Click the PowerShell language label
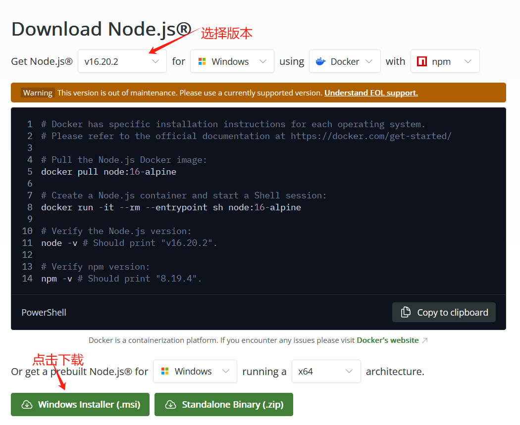Viewport: 520px width, 425px height. point(44,312)
